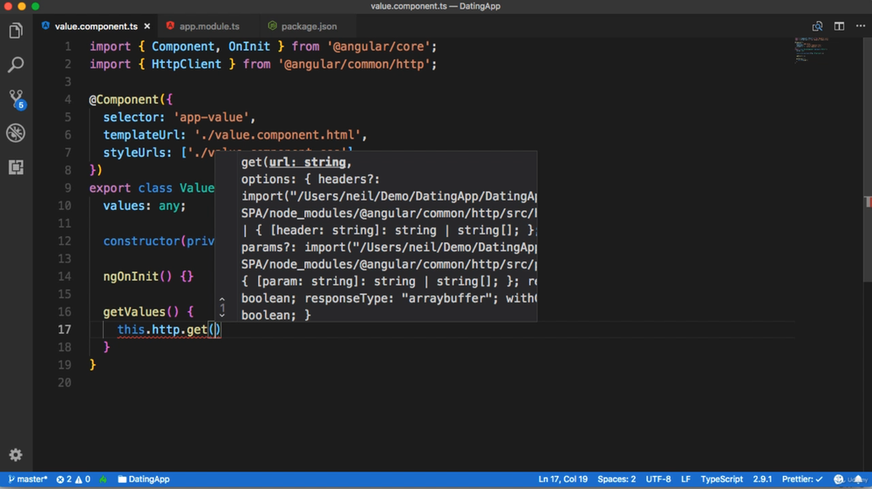872x489 pixels.
Task: Click TypeScript version 2.9.1
Action: [762, 479]
